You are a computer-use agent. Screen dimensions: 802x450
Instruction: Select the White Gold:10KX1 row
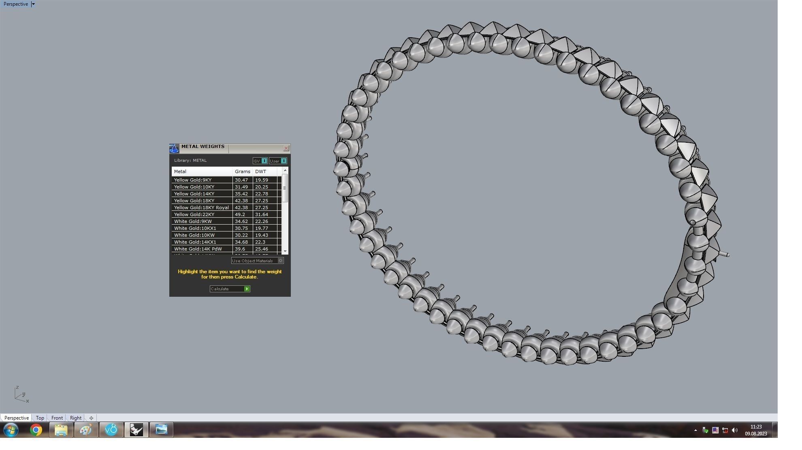(x=226, y=228)
